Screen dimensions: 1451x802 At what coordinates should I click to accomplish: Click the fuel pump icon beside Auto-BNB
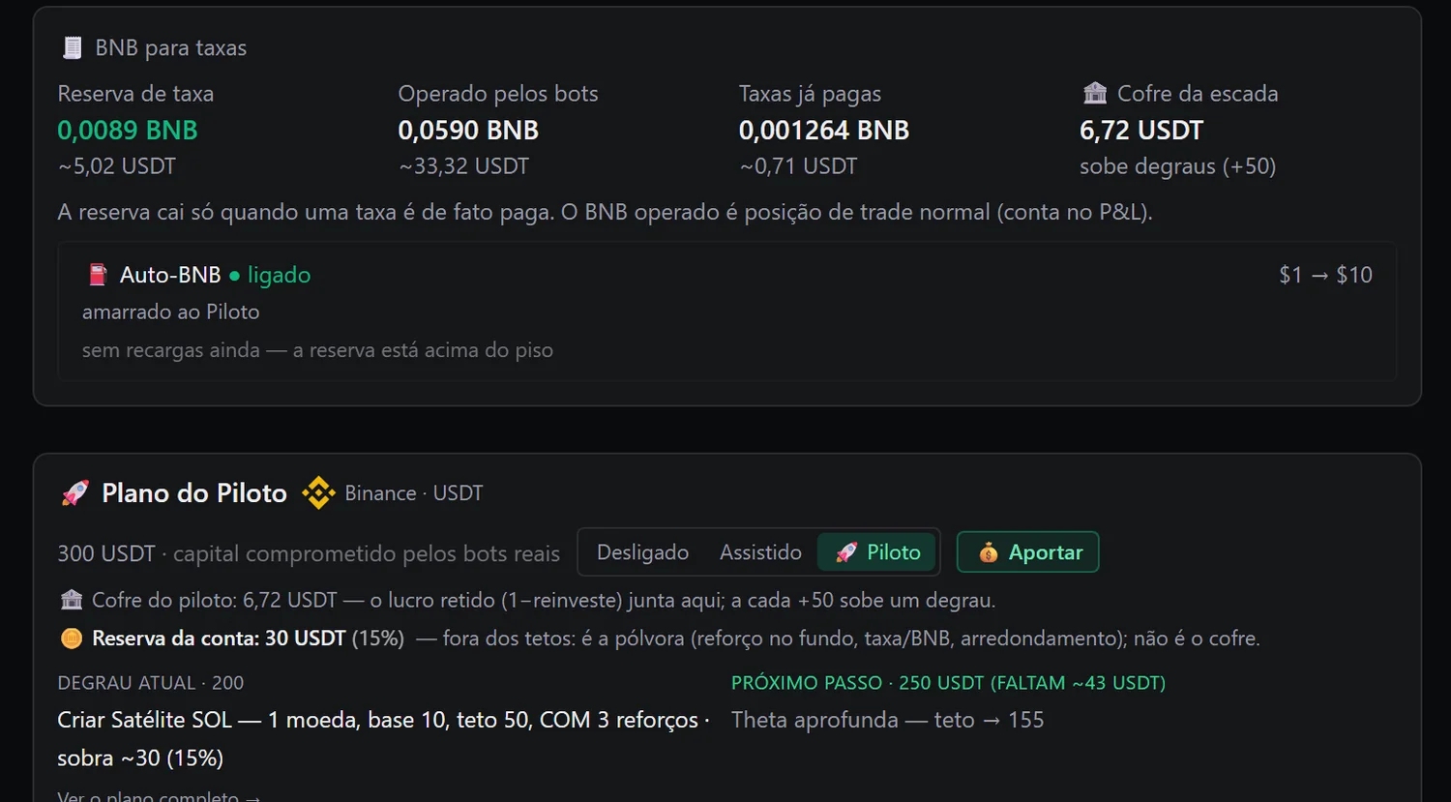pos(98,275)
